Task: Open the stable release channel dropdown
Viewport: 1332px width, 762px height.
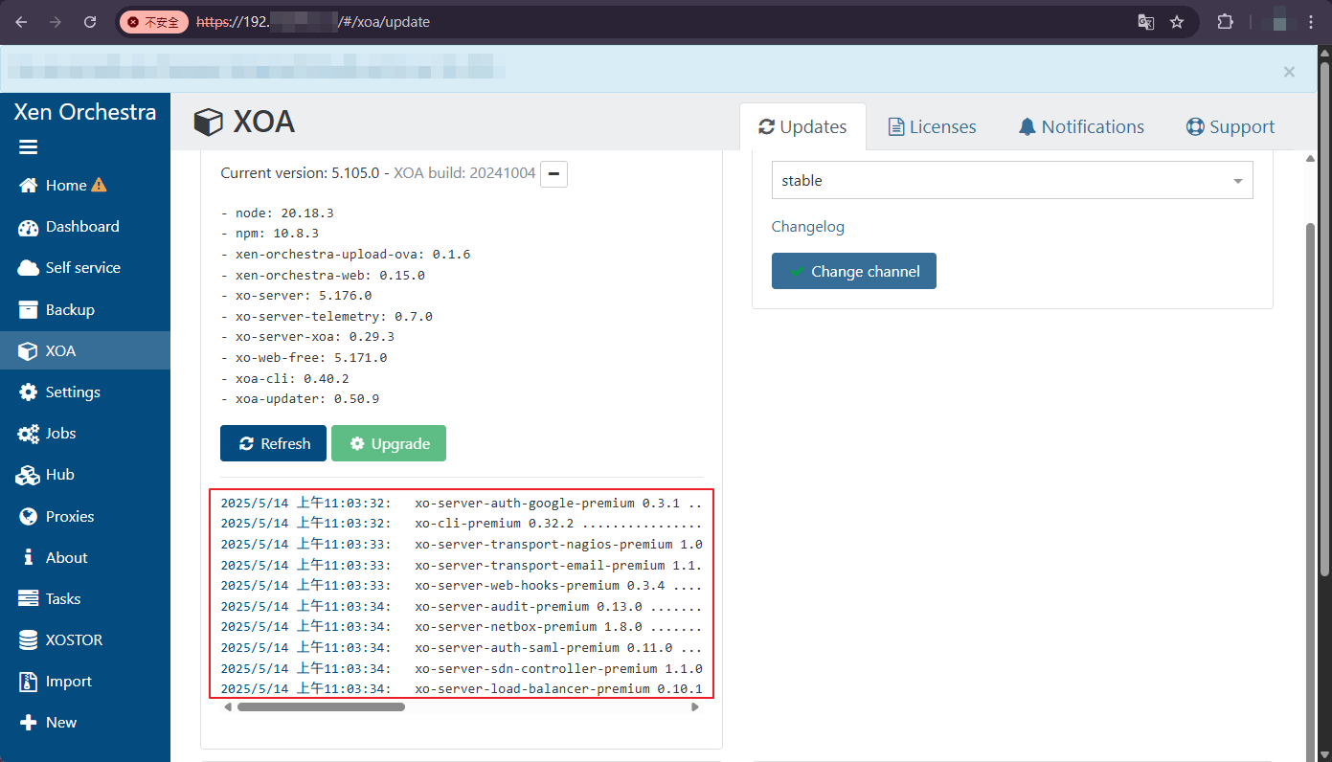Action: pos(1012,180)
